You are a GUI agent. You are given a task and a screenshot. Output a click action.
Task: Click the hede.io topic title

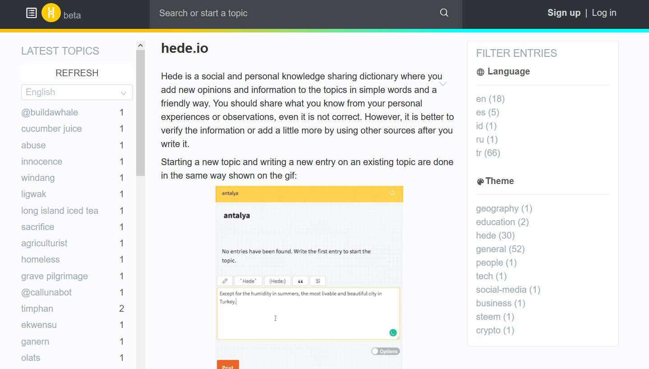(184, 48)
